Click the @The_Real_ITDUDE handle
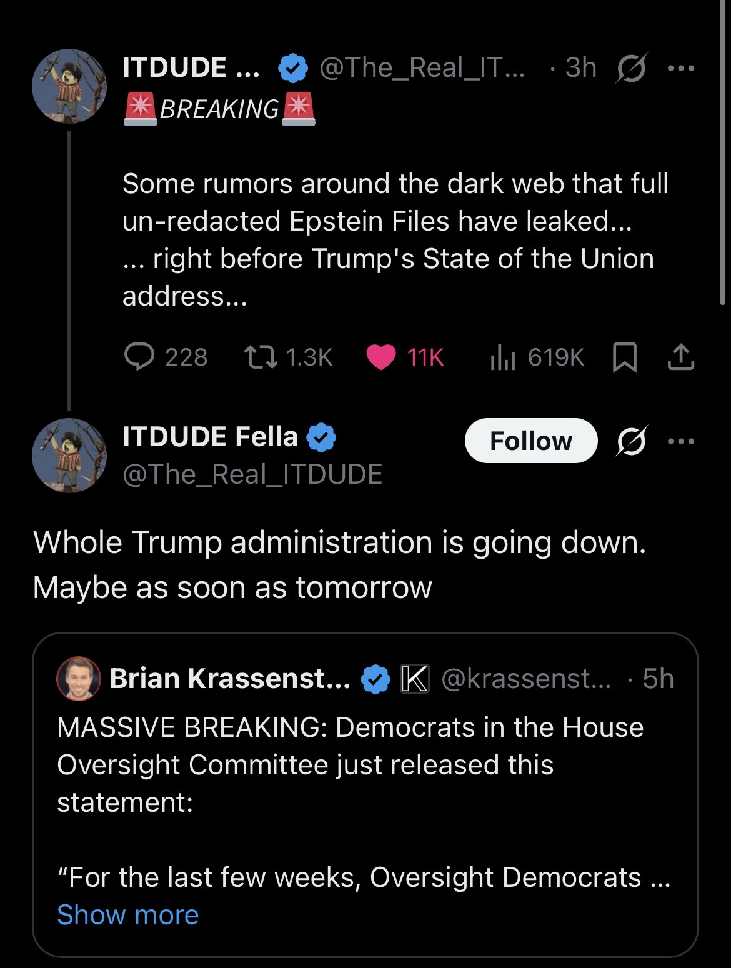This screenshot has height=968, width=731. pos(252,474)
